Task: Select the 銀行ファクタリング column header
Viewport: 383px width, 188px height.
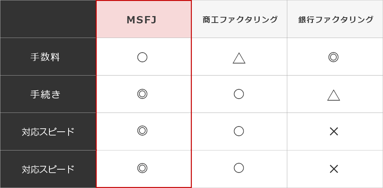Action: tap(336, 20)
